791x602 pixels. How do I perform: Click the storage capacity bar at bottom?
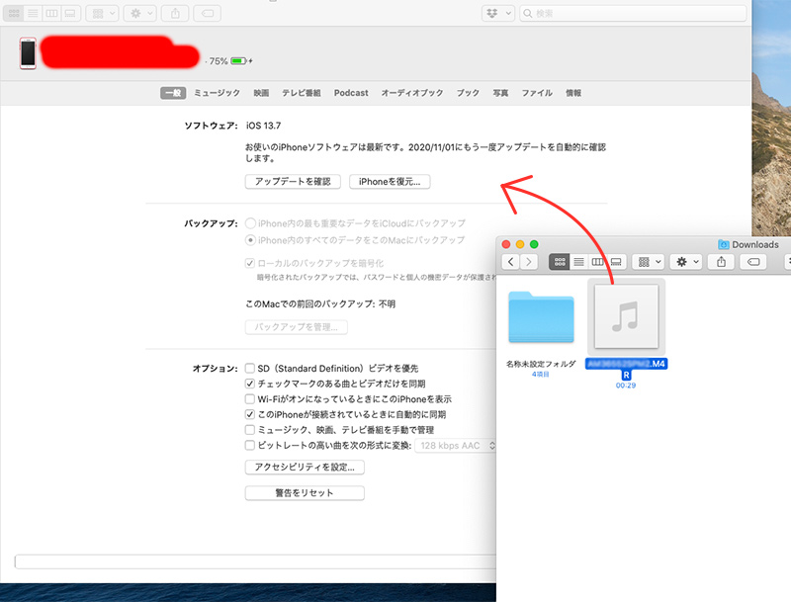(x=255, y=561)
